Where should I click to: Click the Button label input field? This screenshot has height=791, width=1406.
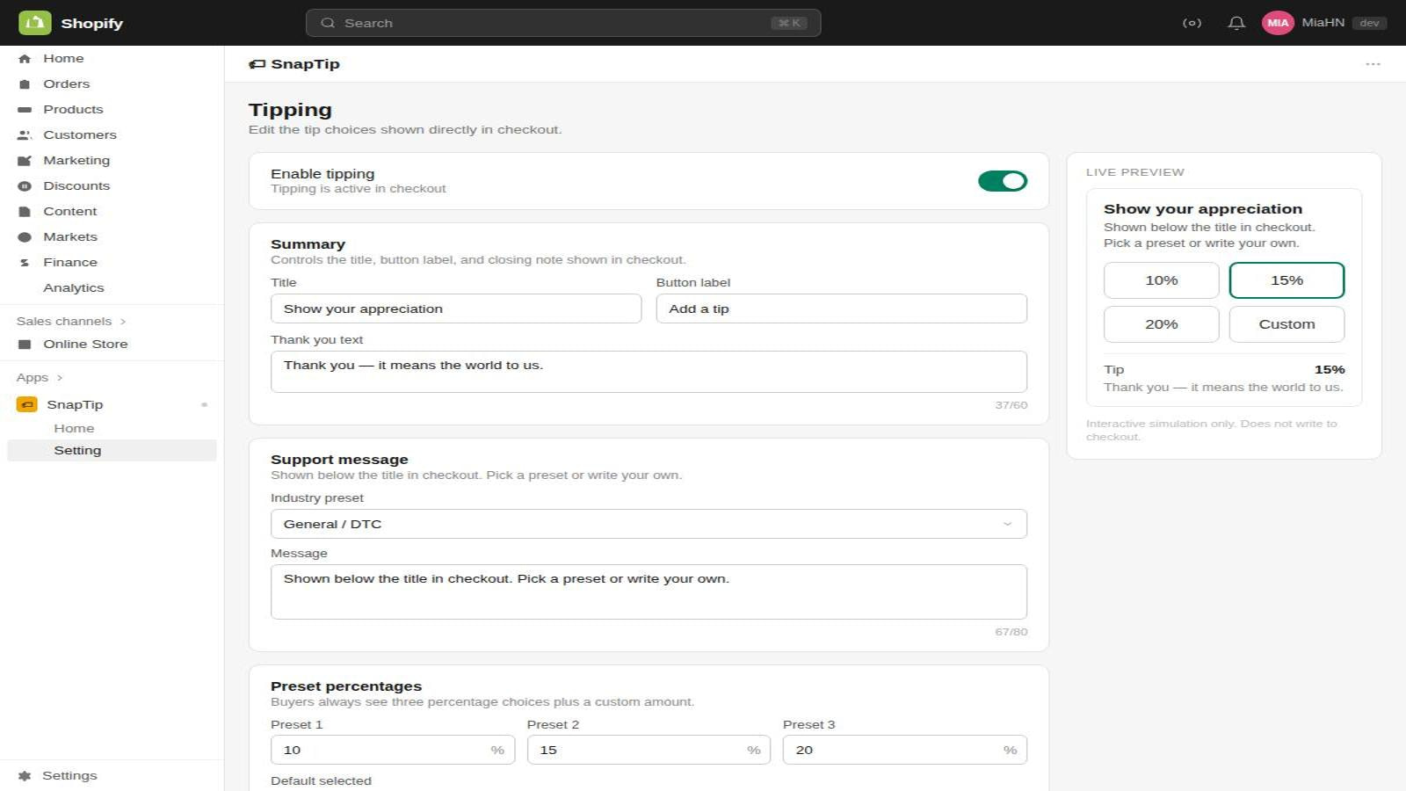841,308
